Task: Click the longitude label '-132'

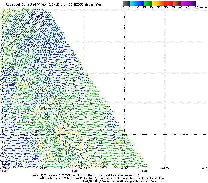Action: [43, 168]
